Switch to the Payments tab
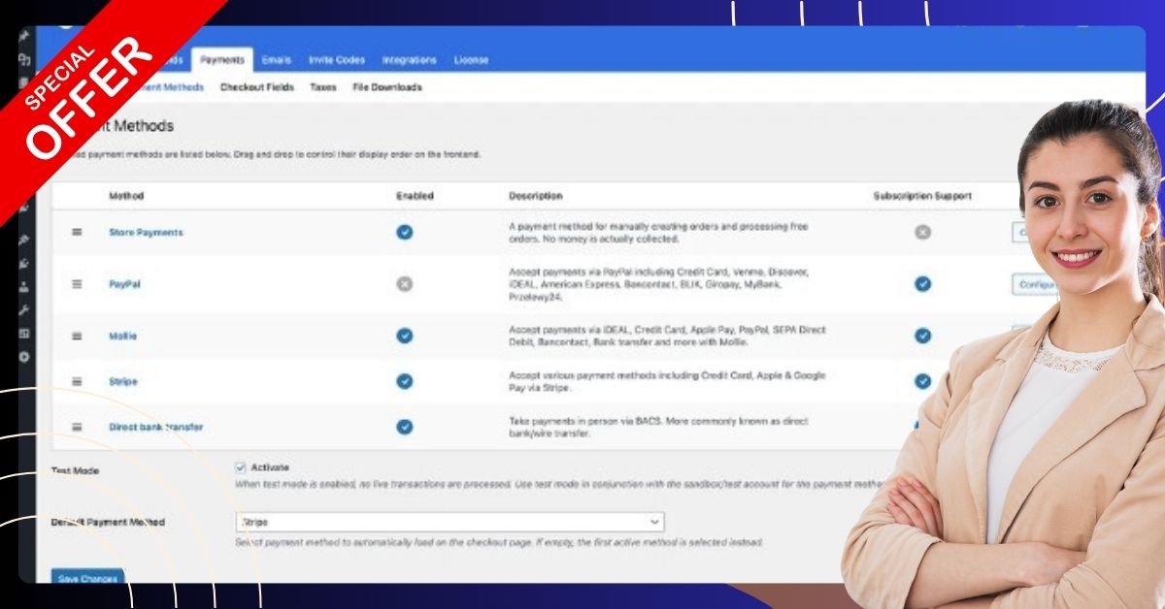This screenshot has height=609, width=1165. click(x=222, y=60)
